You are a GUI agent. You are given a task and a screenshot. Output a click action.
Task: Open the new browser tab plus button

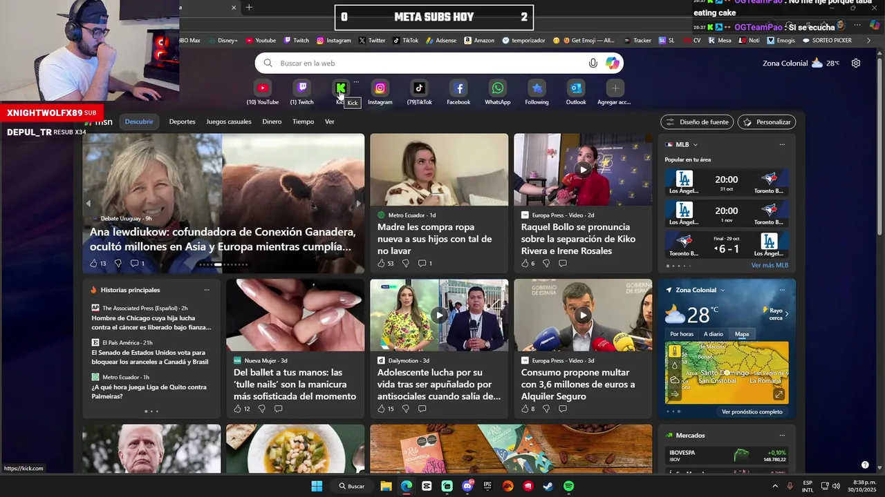[x=249, y=8]
